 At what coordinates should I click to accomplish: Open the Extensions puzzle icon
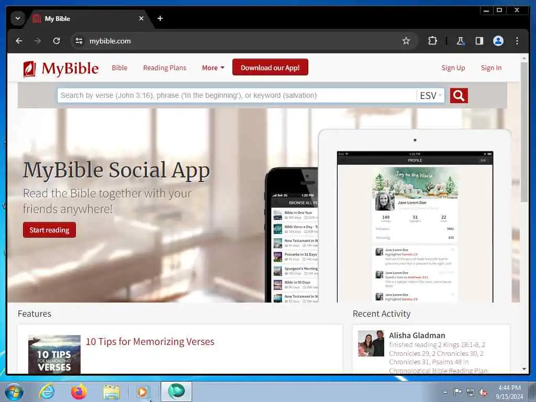(x=432, y=41)
